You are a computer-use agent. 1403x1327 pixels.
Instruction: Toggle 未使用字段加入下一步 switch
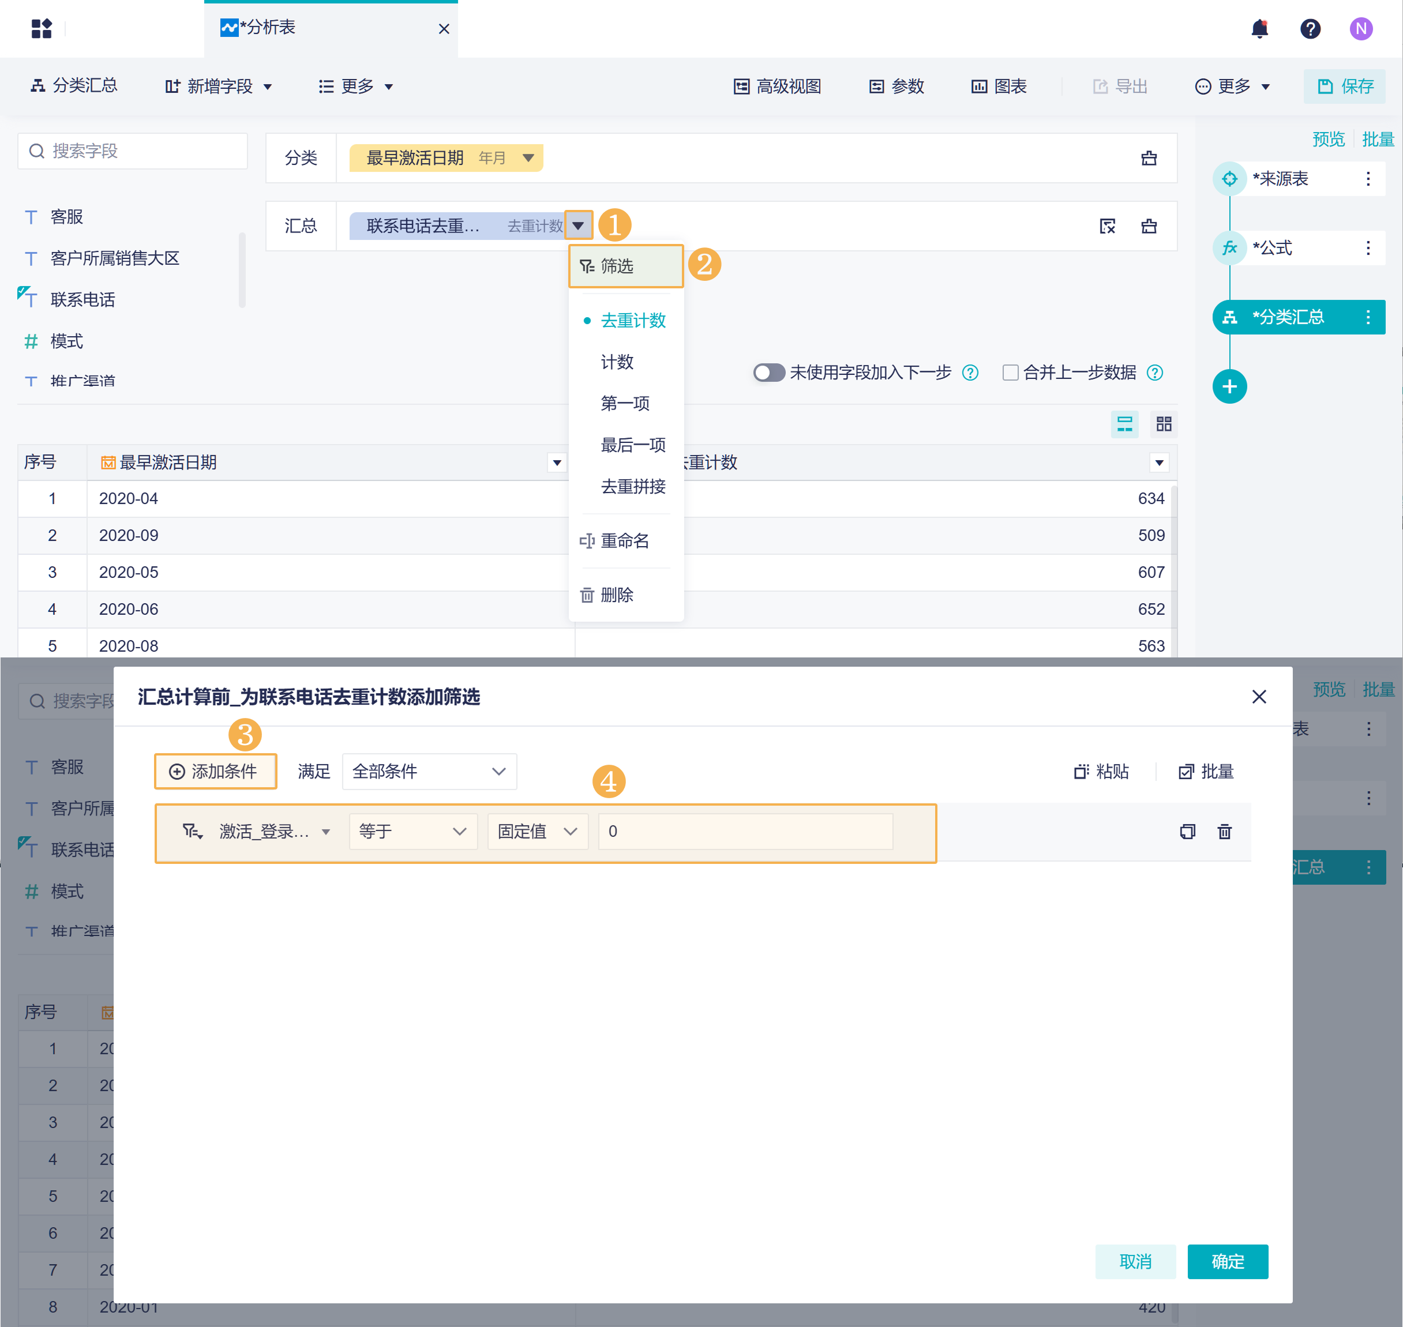point(768,373)
